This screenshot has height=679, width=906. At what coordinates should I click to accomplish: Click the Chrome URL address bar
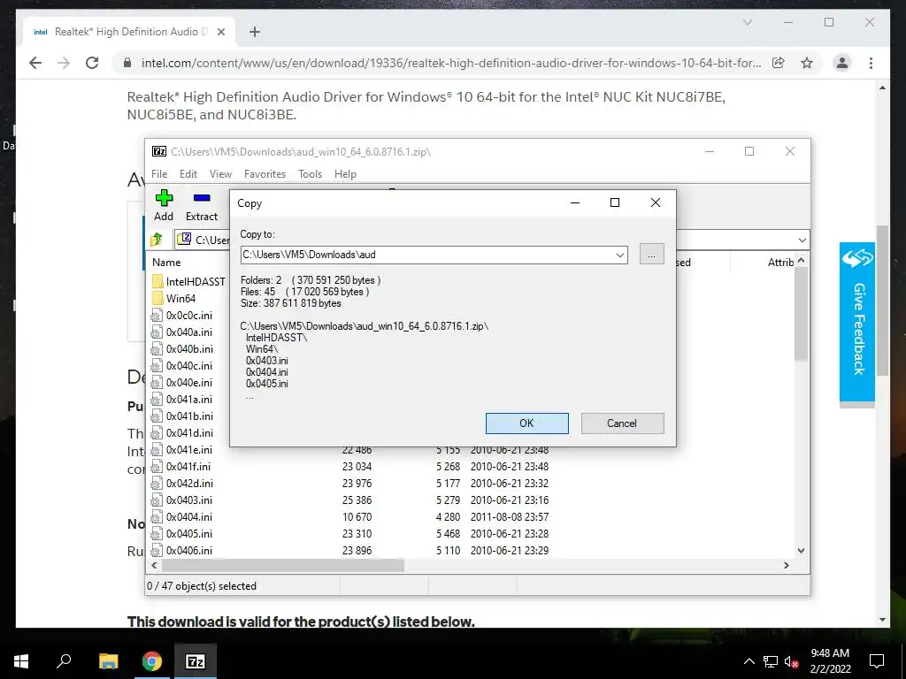[450, 63]
